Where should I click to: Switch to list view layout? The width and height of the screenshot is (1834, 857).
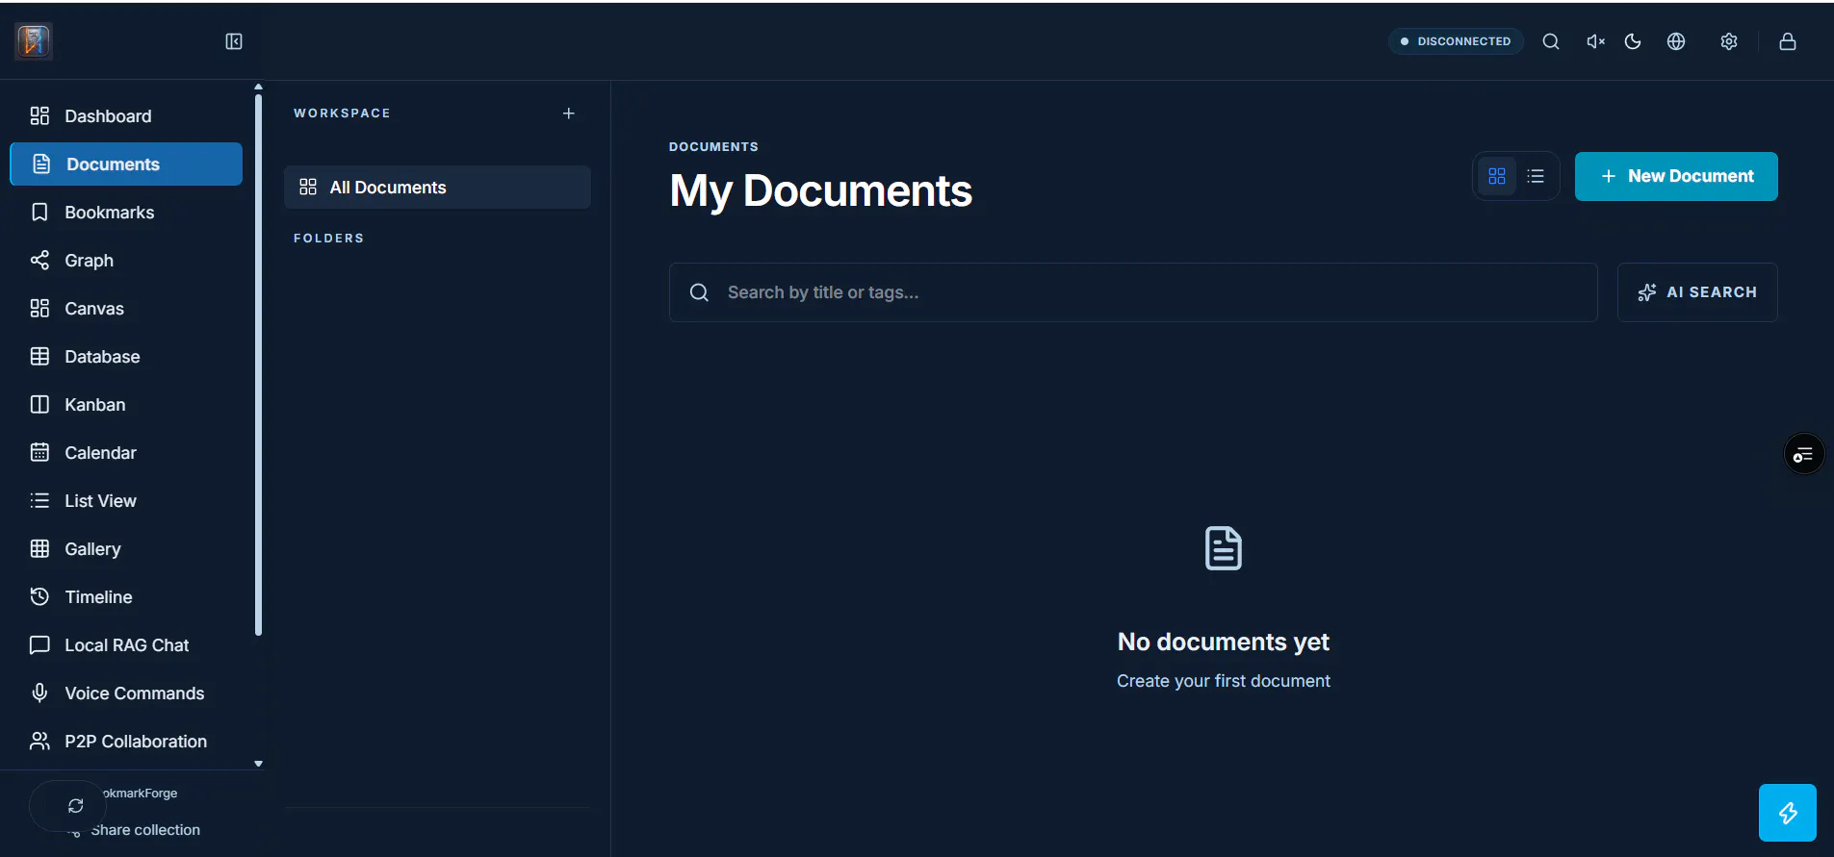(x=1536, y=176)
